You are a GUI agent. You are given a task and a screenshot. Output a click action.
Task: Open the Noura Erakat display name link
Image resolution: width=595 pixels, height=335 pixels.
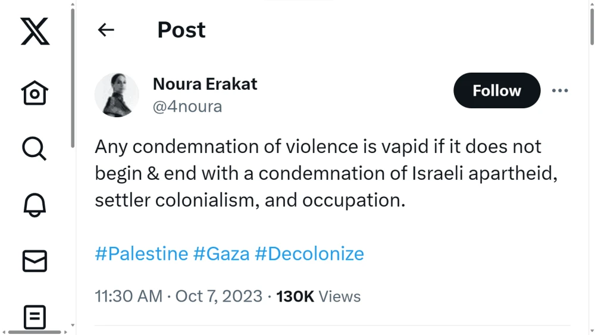pyautogui.click(x=205, y=84)
